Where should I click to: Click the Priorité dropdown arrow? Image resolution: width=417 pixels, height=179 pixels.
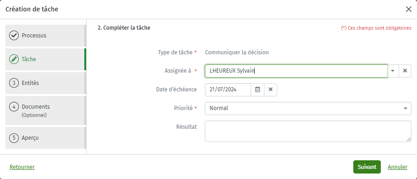[x=405, y=109]
